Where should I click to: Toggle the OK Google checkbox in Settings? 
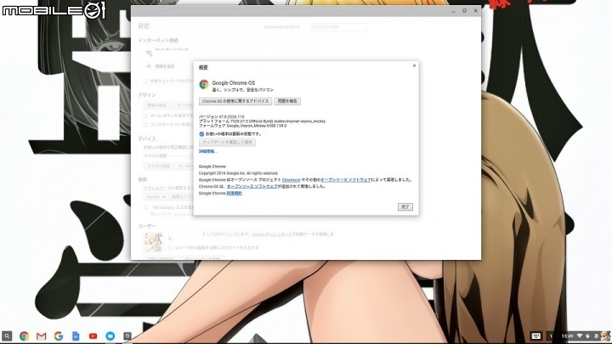145,207
